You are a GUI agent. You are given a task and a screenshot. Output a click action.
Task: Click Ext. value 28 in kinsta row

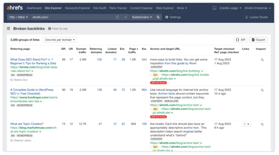click(x=123, y=60)
